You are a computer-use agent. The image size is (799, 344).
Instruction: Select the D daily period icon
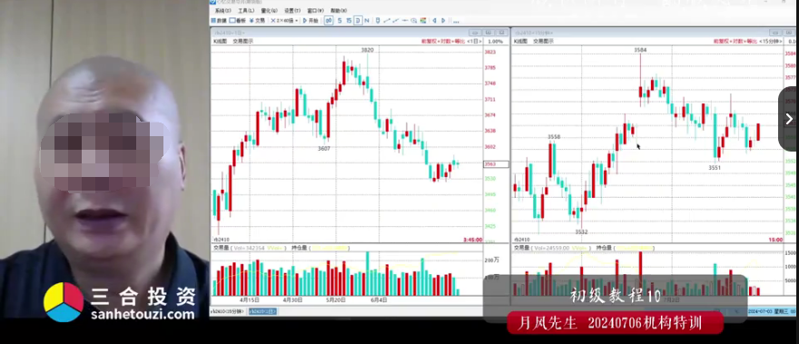359,20
